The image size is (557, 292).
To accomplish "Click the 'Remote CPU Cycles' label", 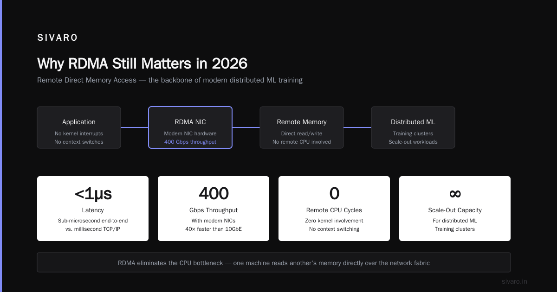I will 334,210.
